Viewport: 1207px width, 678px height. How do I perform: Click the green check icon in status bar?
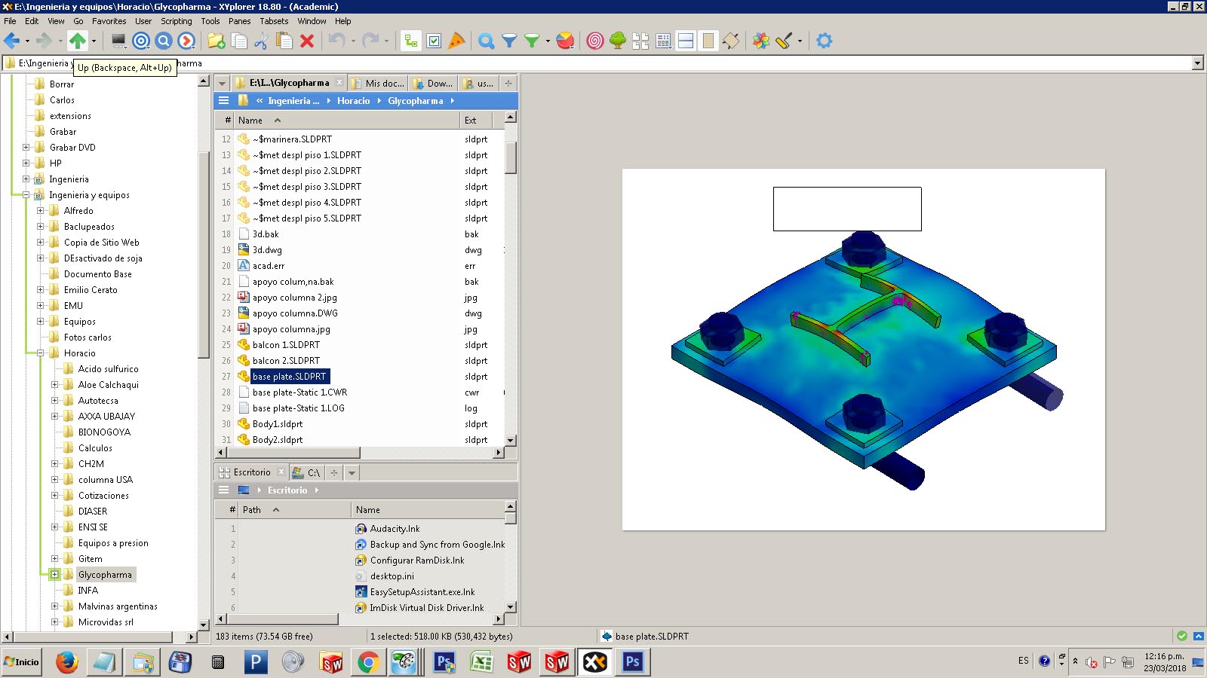click(1182, 636)
